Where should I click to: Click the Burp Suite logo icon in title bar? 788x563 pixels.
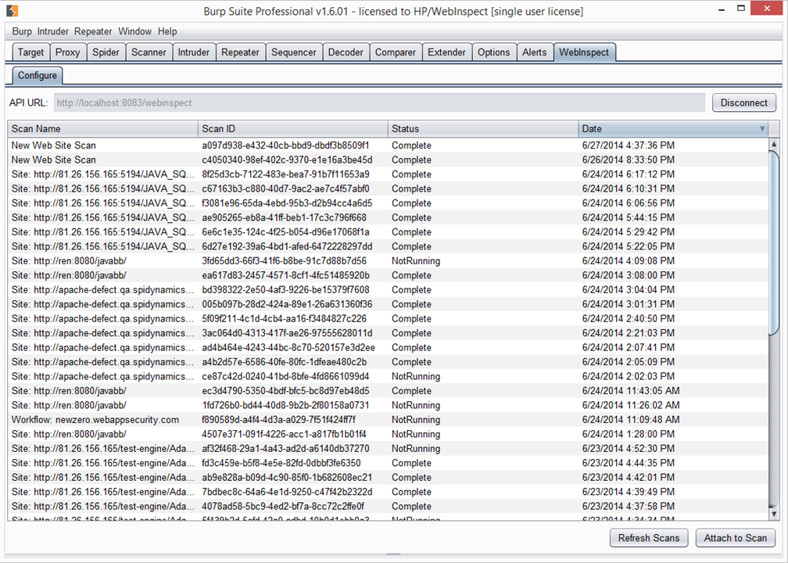(x=13, y=11)
